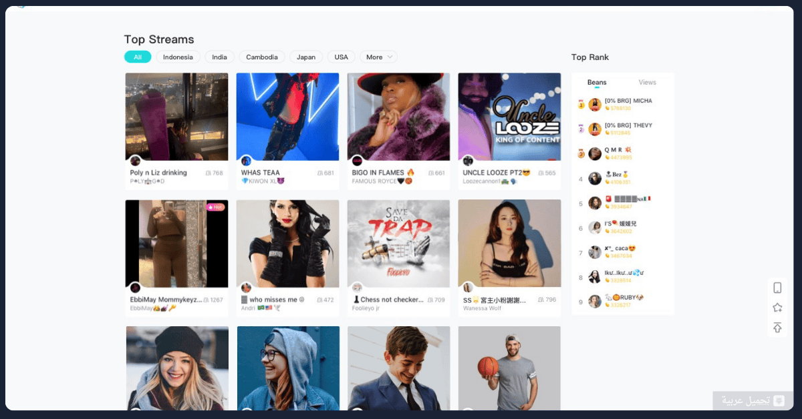Image resolution: width=802 pixels, height=419 pixels.
Task: Click the 'who misses me' streamer avatar
Action: tap(246, 288)
